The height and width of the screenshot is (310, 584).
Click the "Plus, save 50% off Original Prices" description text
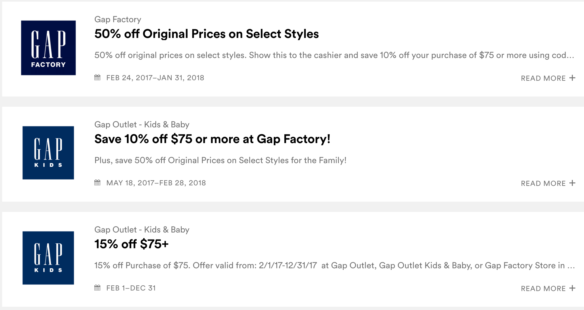pos(220,160)
